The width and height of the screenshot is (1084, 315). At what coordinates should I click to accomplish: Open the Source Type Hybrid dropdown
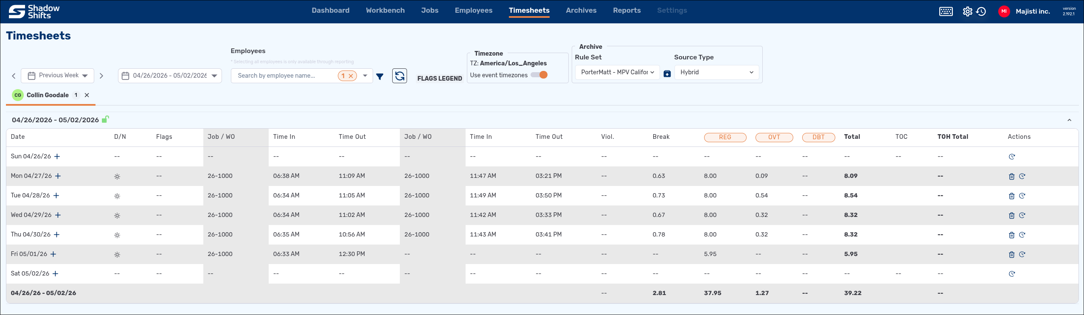point(716,72)
